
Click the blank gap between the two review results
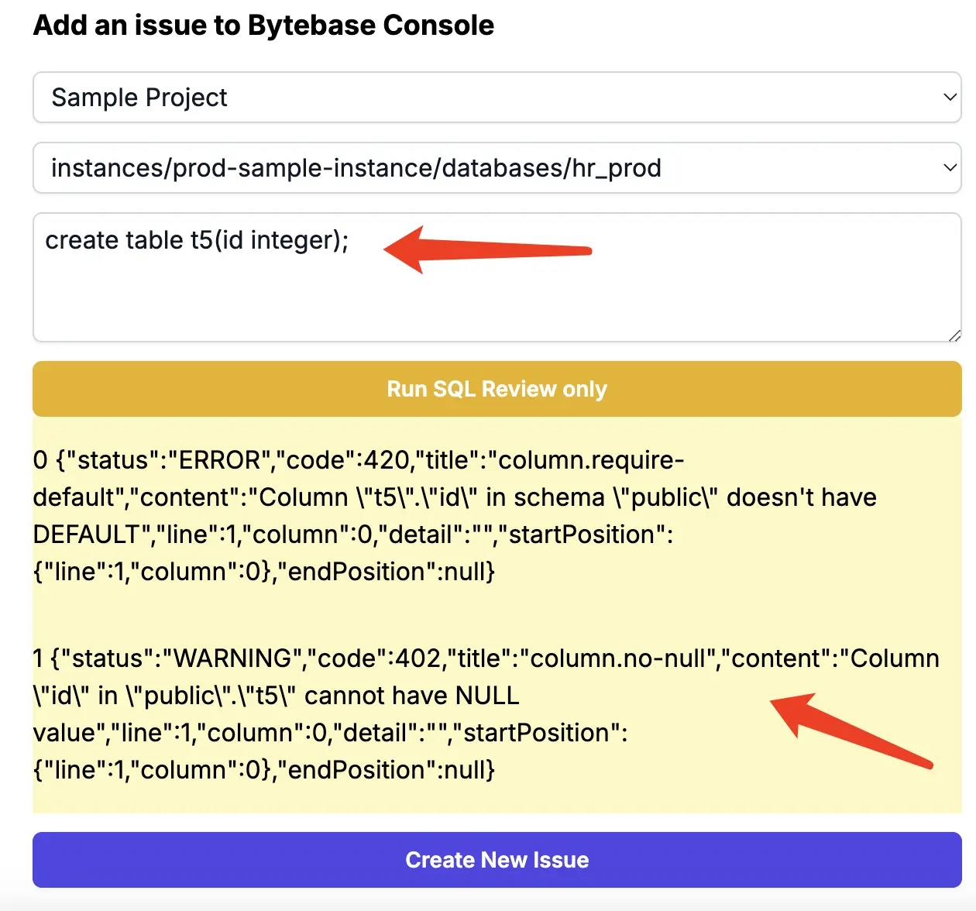pyautogui.click(x=497, y=615)
